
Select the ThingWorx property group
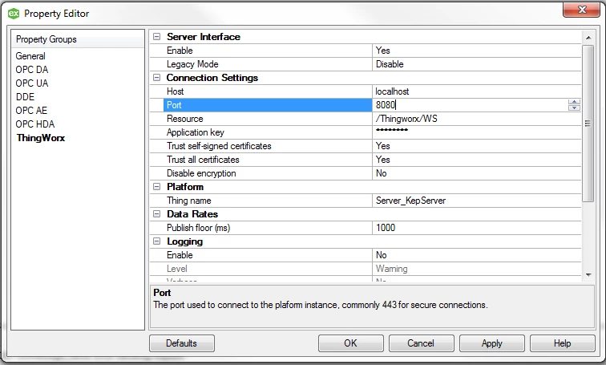click(x=41, y=138)
